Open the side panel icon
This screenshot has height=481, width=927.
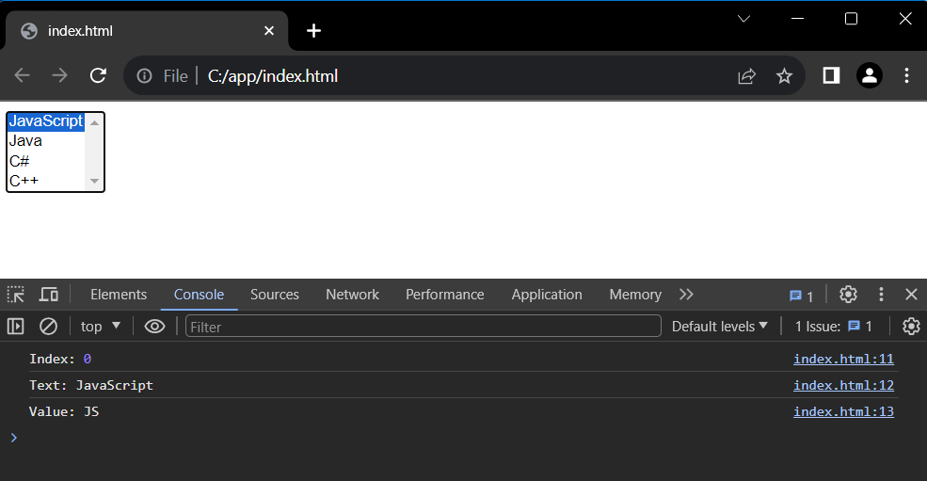tap(831, 75)
